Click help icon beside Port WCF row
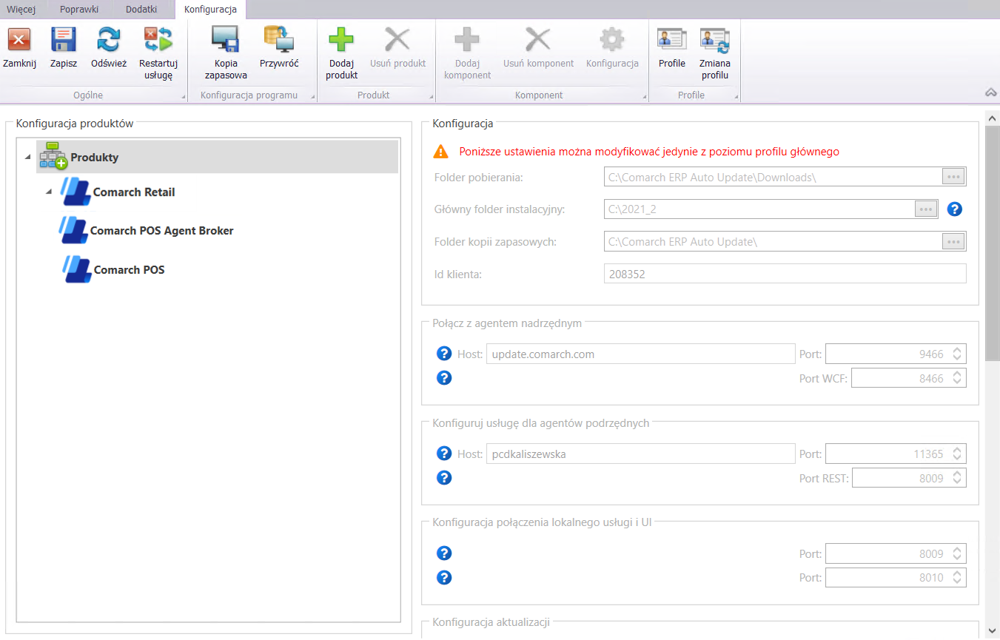 pos(444,378)
